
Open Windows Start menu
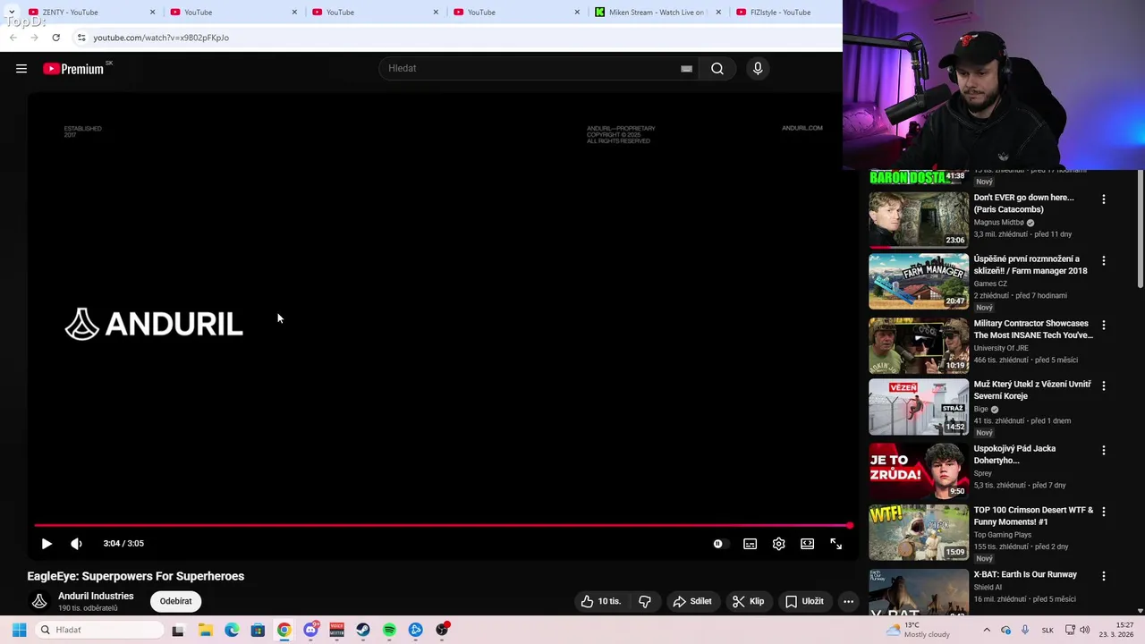[19, 630]
